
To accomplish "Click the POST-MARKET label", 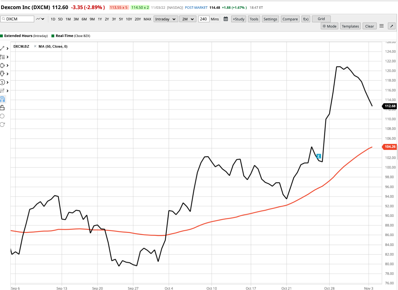I will (197, 7).
